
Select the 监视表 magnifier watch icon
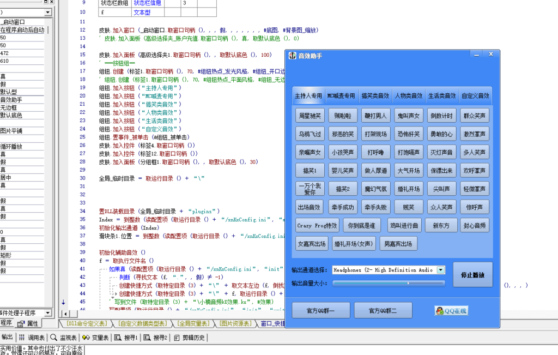(52, 336)
